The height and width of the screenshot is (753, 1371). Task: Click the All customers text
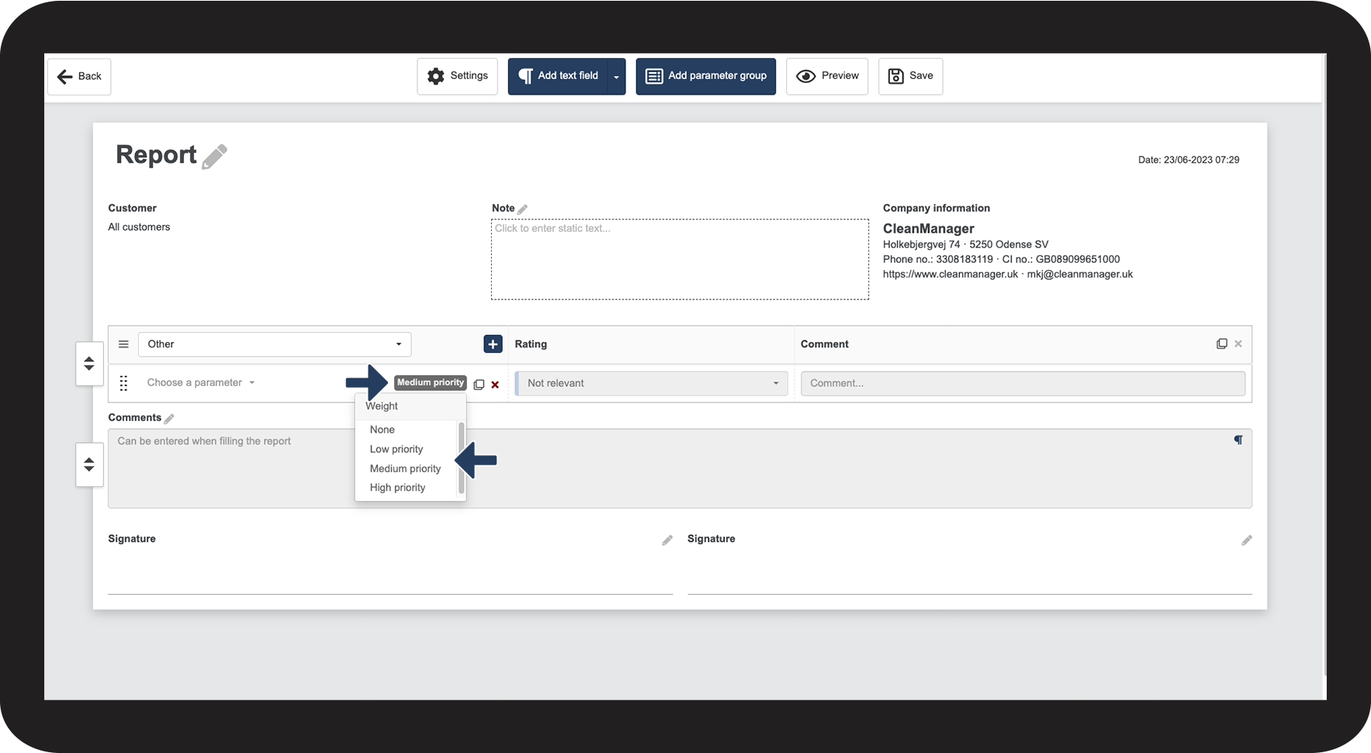(x=139, y=227)
